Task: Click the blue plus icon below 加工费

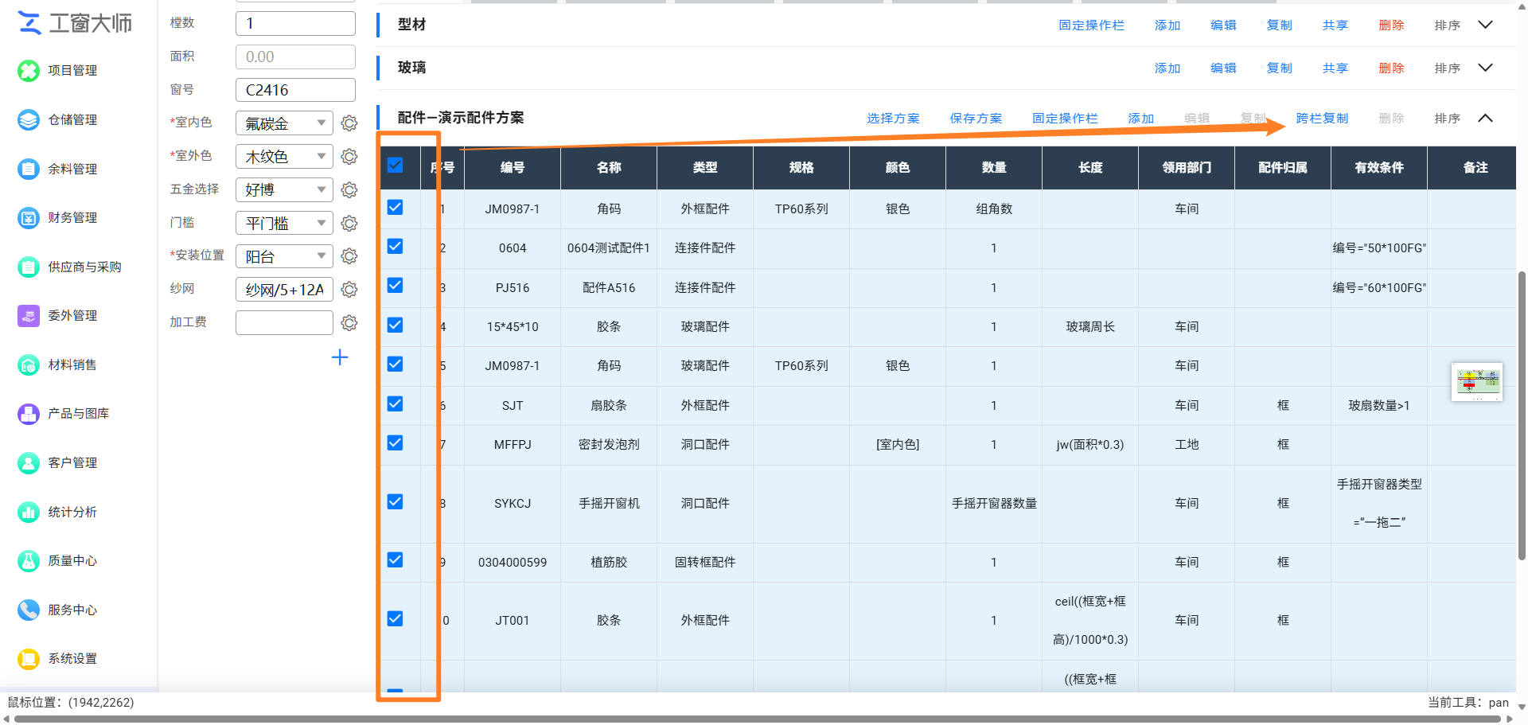Action: 340,357
